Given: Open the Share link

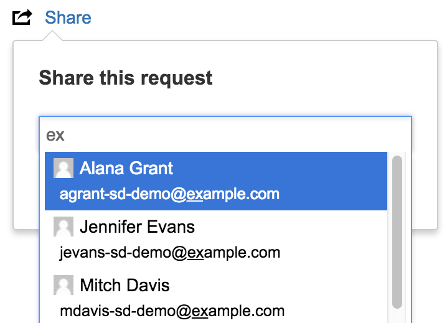Looking at the screenshot, I should (68, 17).
